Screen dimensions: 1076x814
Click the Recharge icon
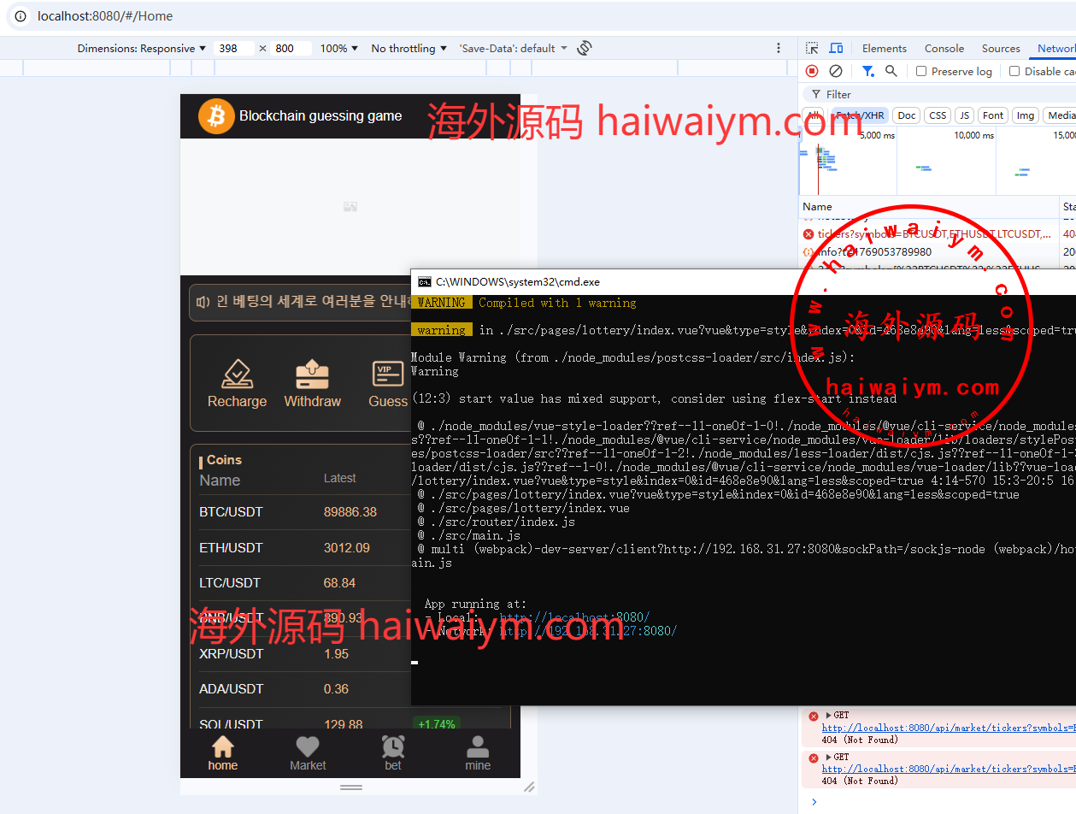click(x=237, y=375)
